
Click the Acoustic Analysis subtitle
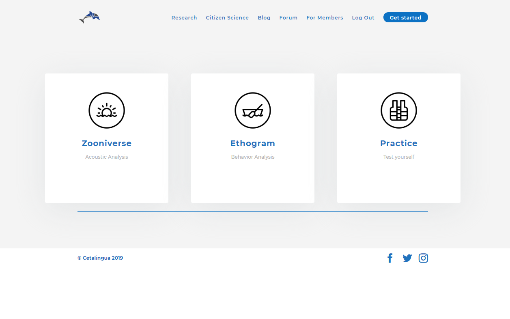[107, 157]
